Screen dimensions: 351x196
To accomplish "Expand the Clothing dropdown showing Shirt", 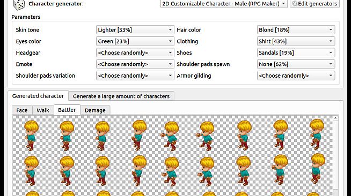I will pyautogui.click(x=296, y=41).
